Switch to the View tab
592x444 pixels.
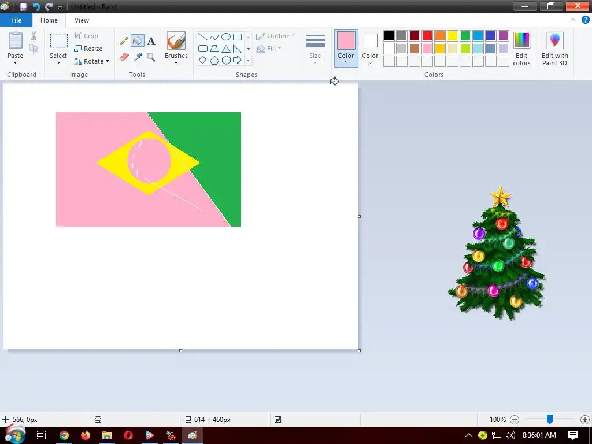pos(82,20)
